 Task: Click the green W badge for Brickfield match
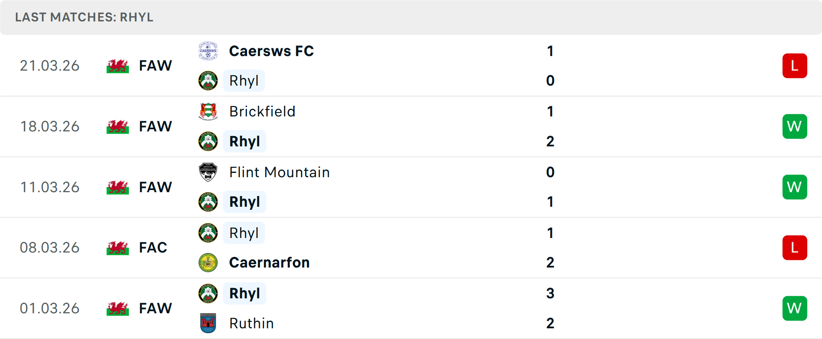tap(795, 126)
